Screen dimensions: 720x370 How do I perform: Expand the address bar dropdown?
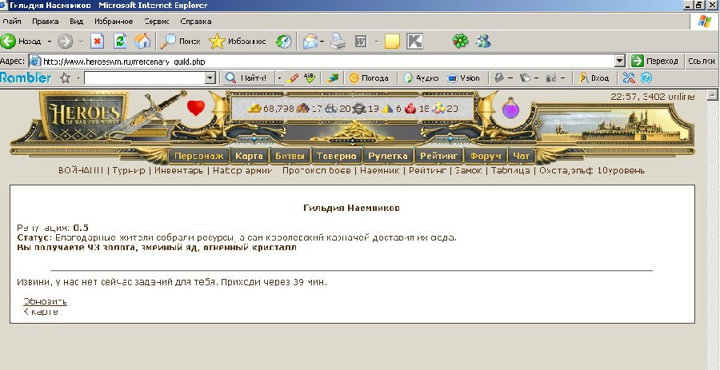619,61
